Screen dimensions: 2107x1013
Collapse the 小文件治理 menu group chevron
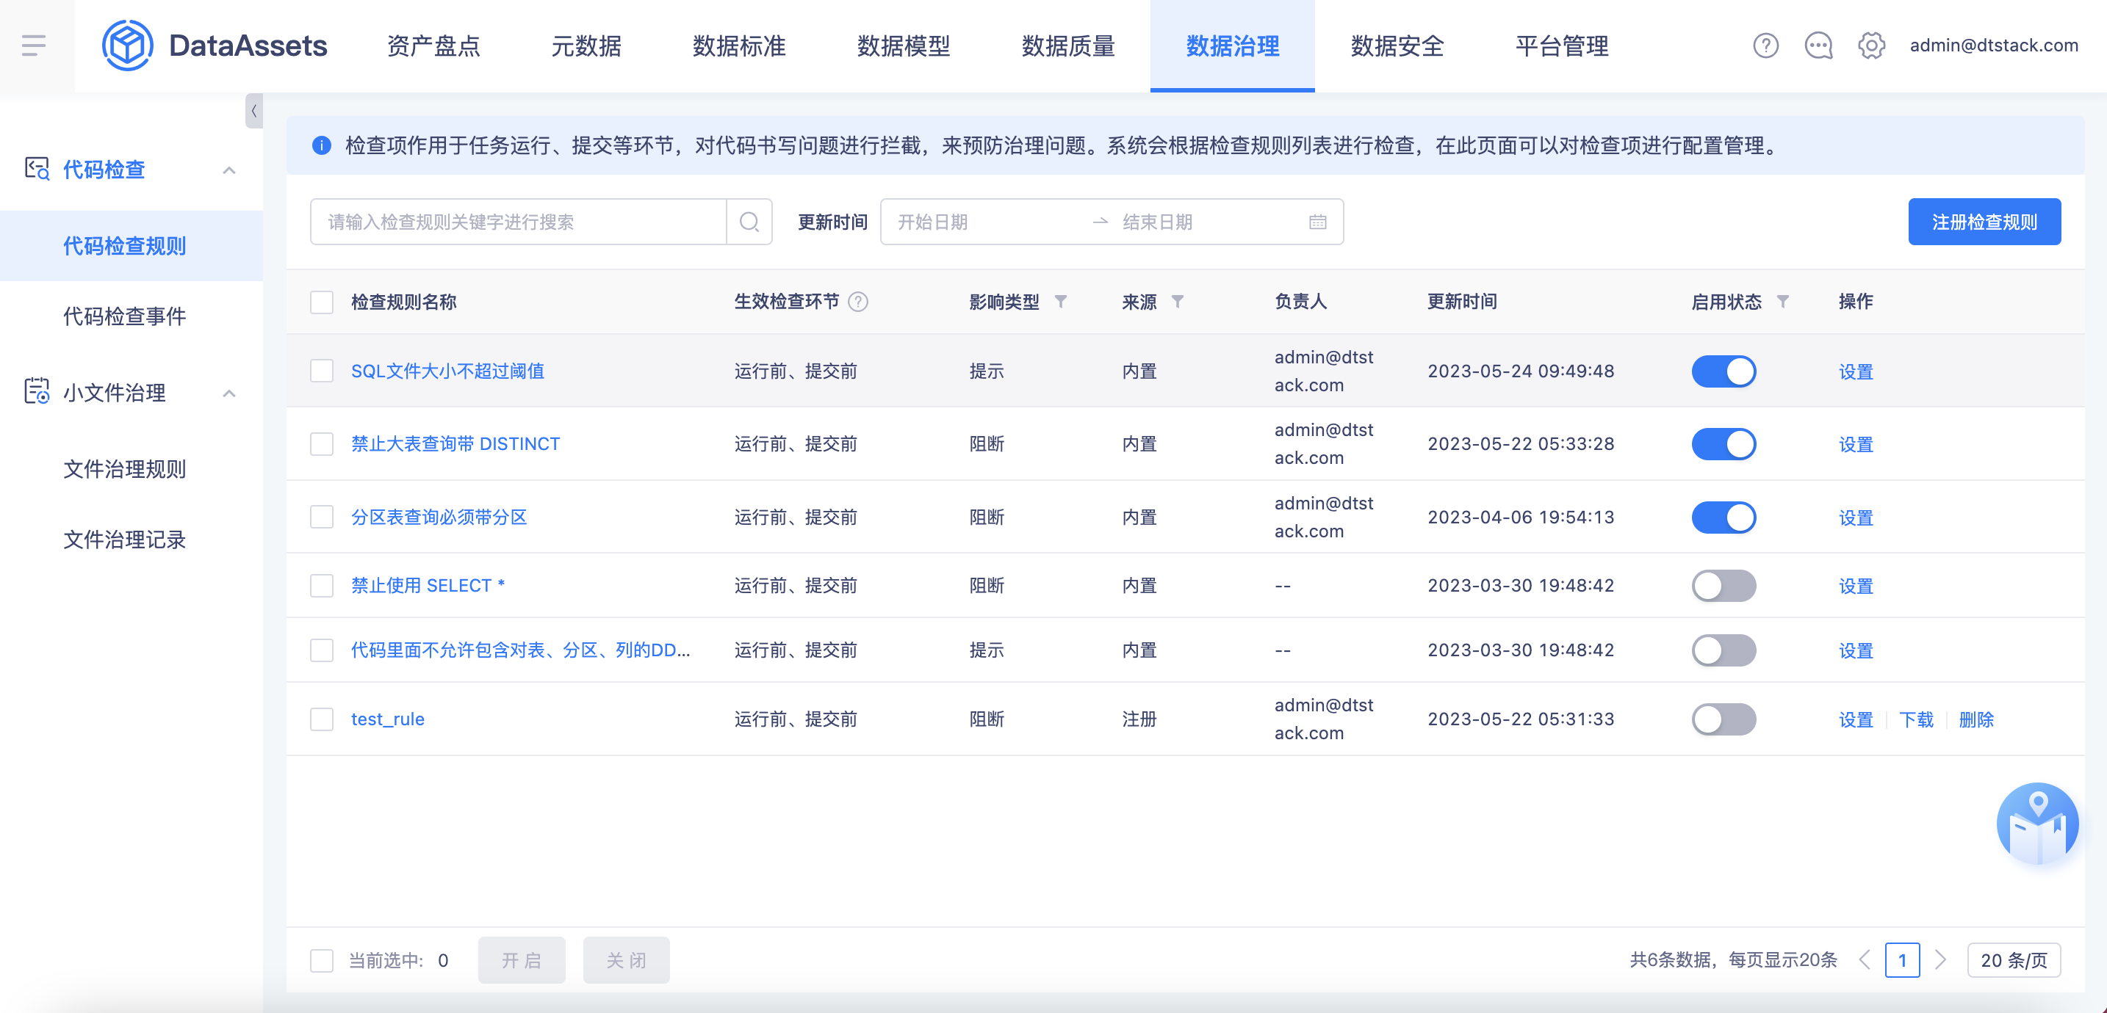tap(229, 393)
